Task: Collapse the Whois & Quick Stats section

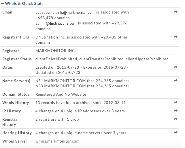Action: pyautogui.click(x=3, y=4)
